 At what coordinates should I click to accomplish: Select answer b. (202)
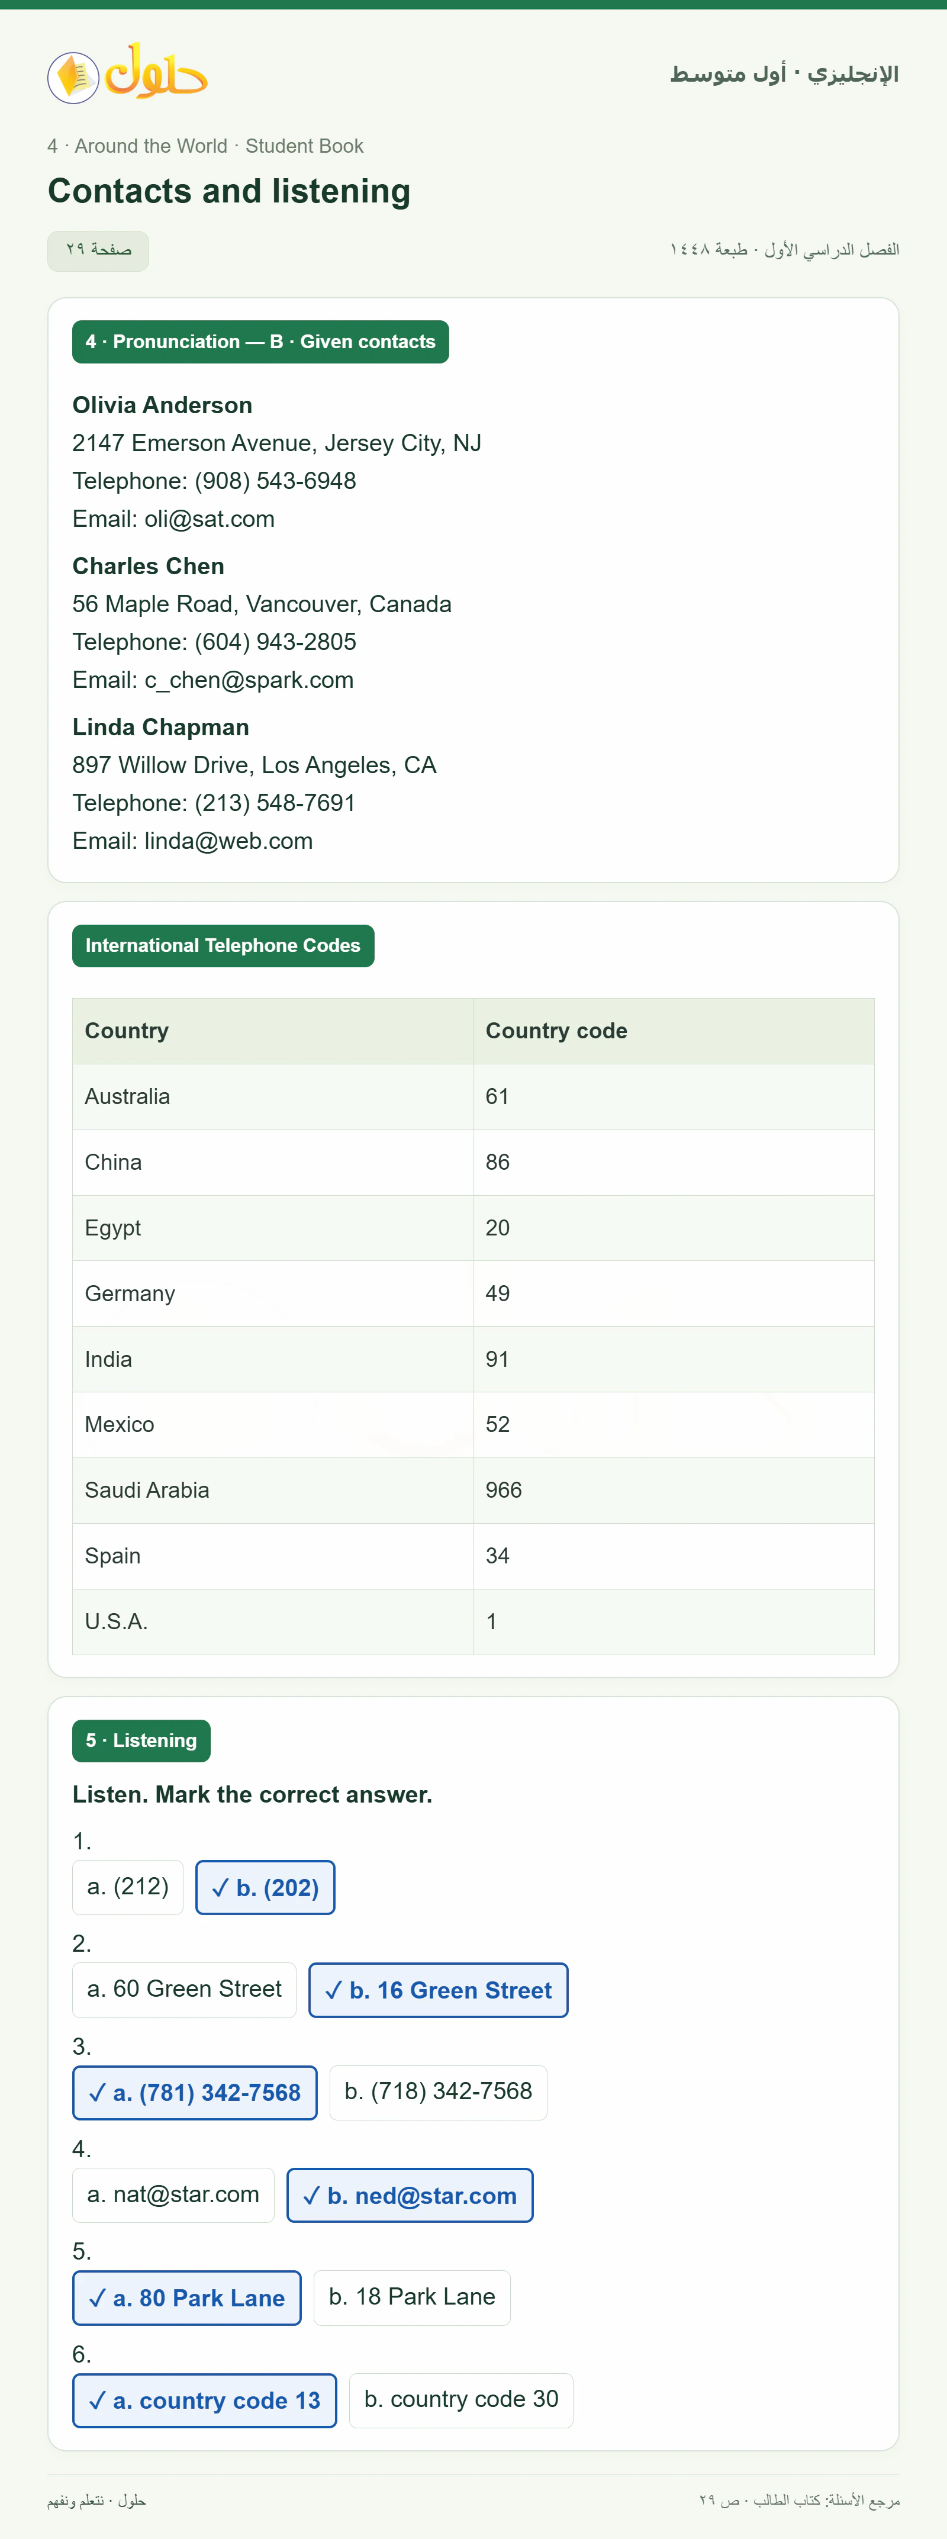[x=265, y=1887]
